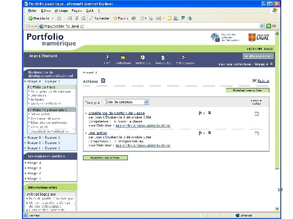Go back with the Précédente button
The image size is (293, 219).
39,18
